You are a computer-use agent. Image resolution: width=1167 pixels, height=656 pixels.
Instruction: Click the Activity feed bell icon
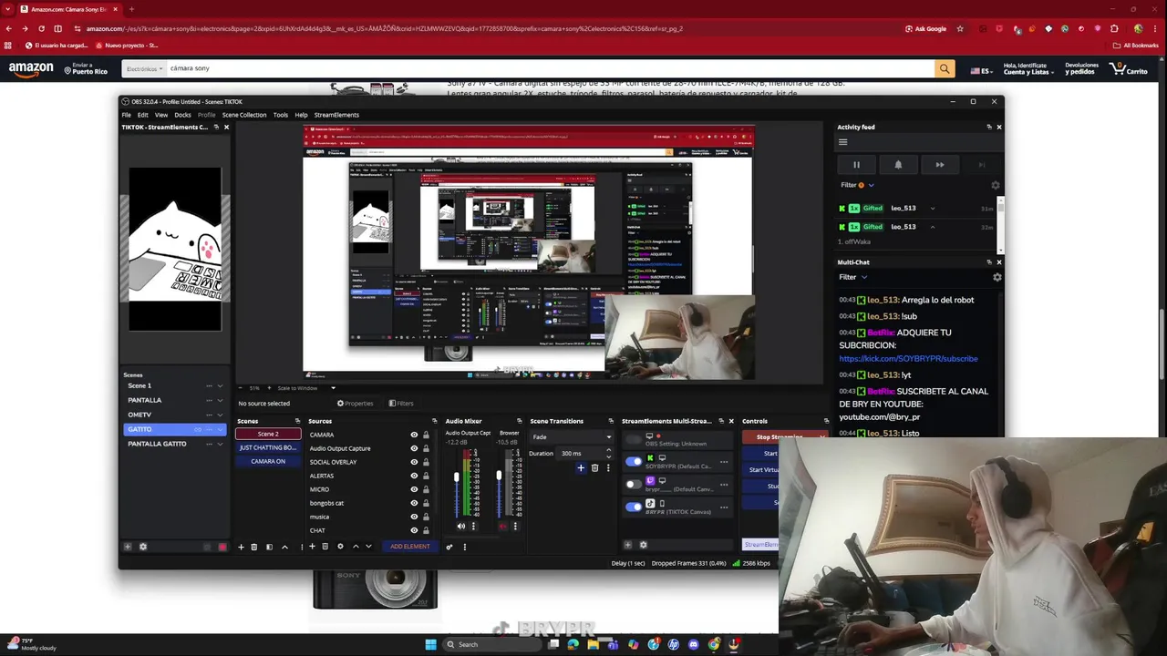(898, 165)
